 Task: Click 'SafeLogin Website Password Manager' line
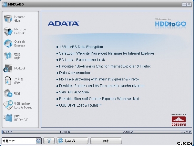pos(107,53)
